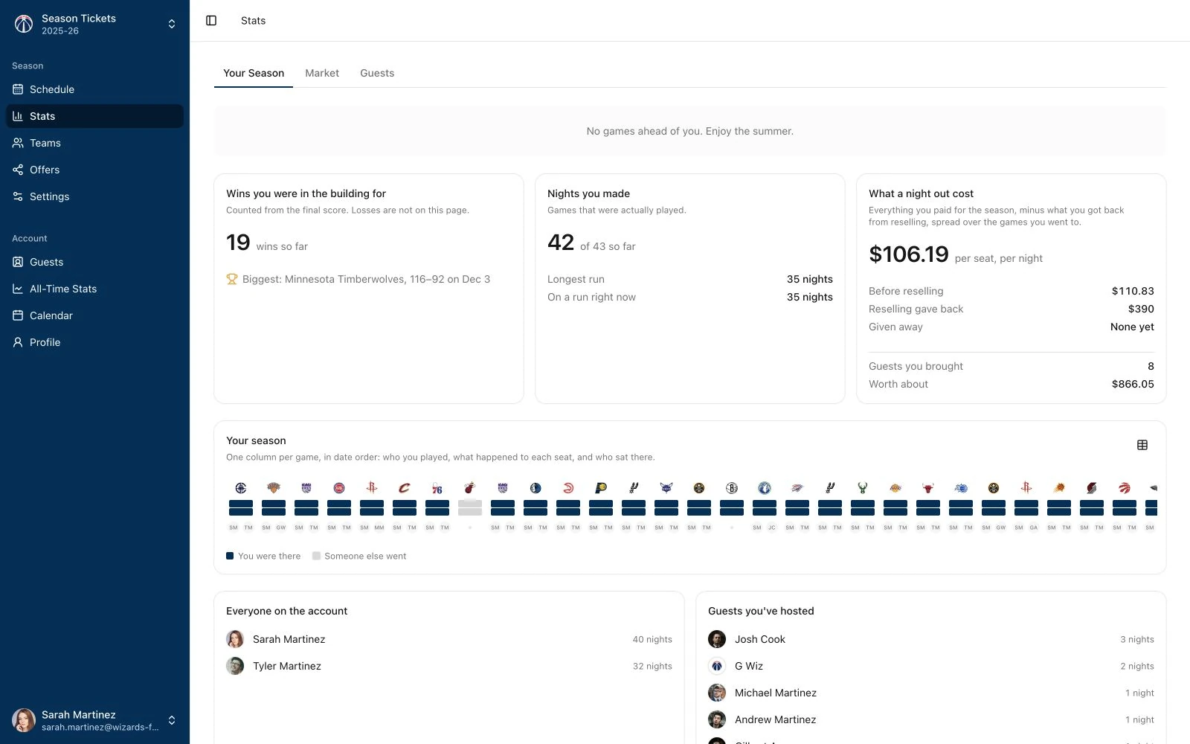
Task: Open the Season Tickets 2025-26 switcher
Action: tap(94, 24)
